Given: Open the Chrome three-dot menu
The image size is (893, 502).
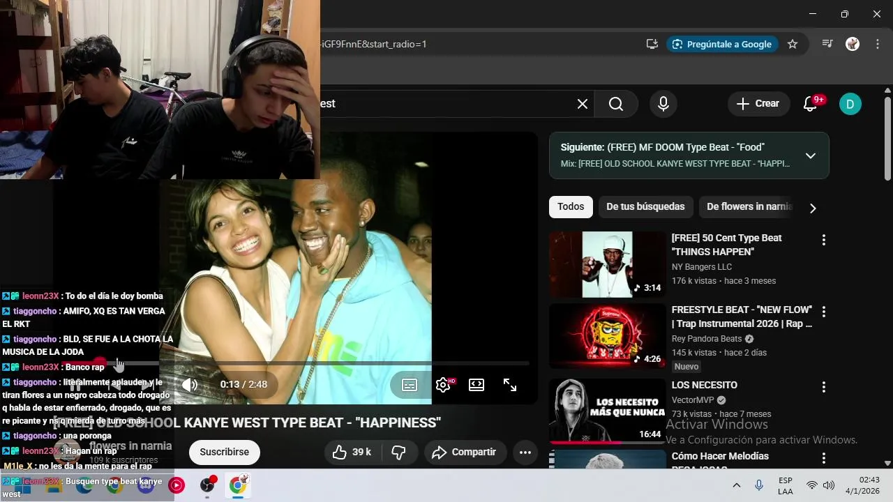Looking at the screenshot, I should coord(876,44).
